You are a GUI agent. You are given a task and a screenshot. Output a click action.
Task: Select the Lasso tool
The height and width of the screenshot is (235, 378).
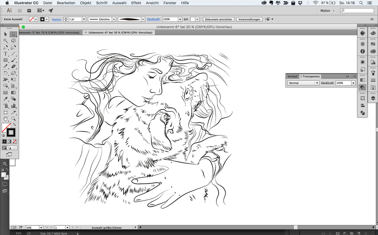click(13, 41)
